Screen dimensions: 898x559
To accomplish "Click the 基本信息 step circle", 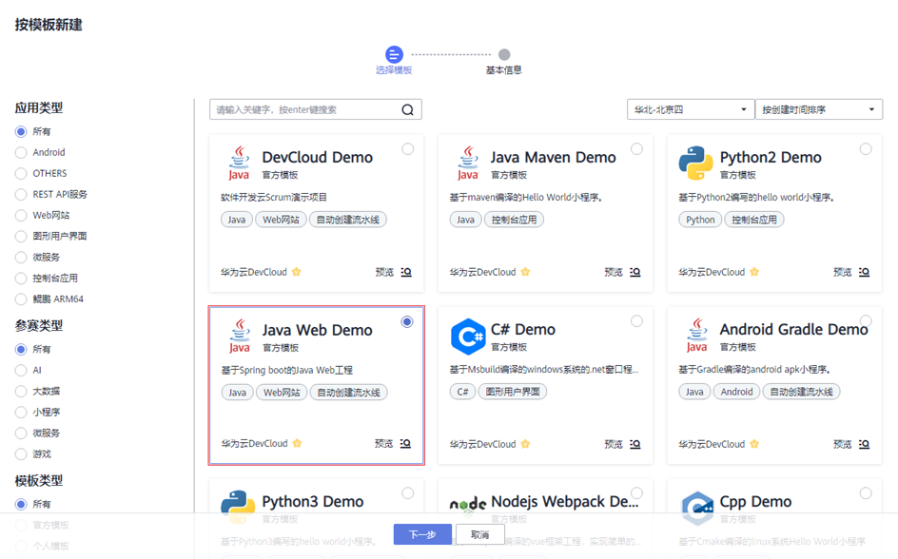I will click(x=504, y=54).
